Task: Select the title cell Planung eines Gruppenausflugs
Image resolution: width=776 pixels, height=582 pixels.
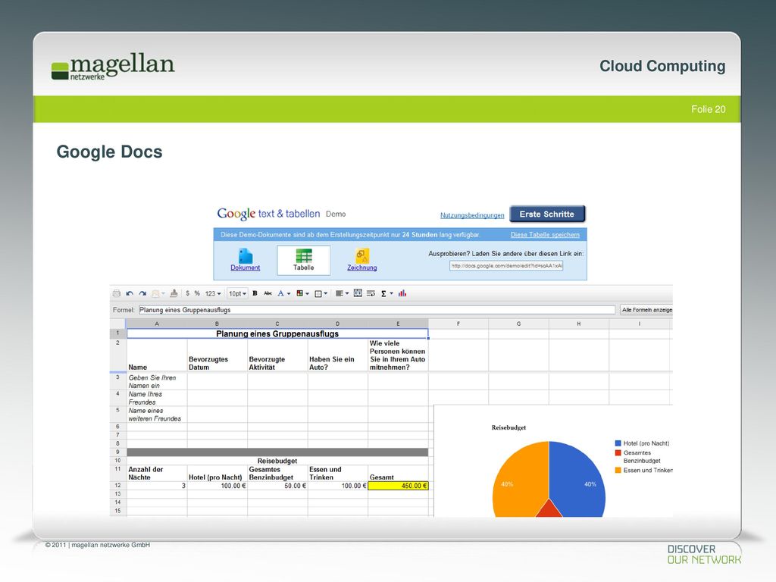Action: pyautogui.click(x=277, y=333)
